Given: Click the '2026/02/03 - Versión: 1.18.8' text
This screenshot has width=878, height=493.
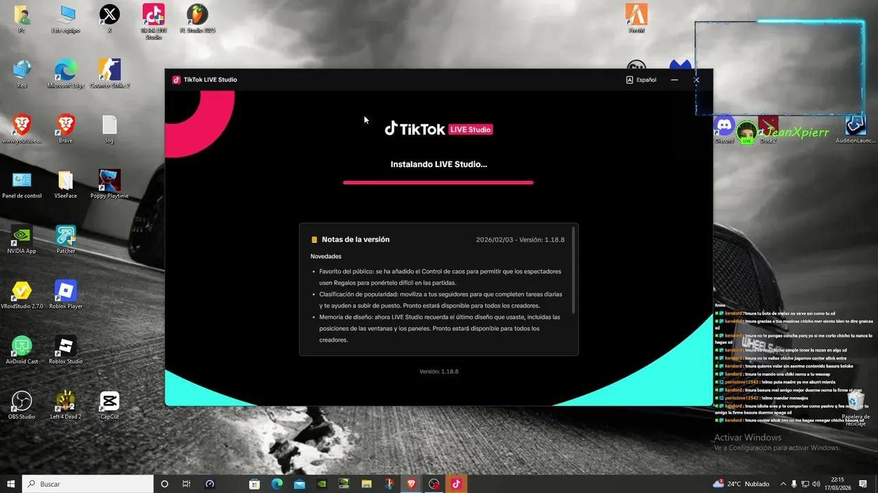Looking at the screenshot, I should click(520, 240).
